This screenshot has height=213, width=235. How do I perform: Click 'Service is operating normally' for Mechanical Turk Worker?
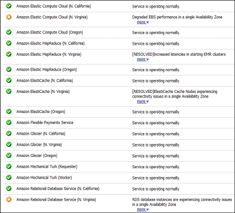click(156, 178)
